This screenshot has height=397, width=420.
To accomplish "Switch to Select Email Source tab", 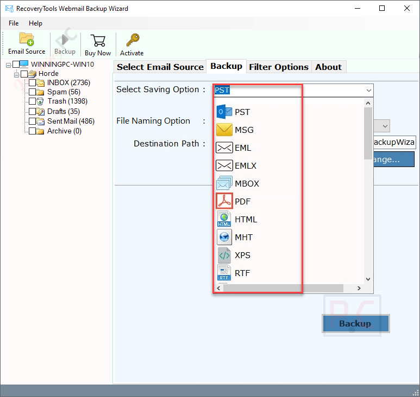I will coord(160,67).
